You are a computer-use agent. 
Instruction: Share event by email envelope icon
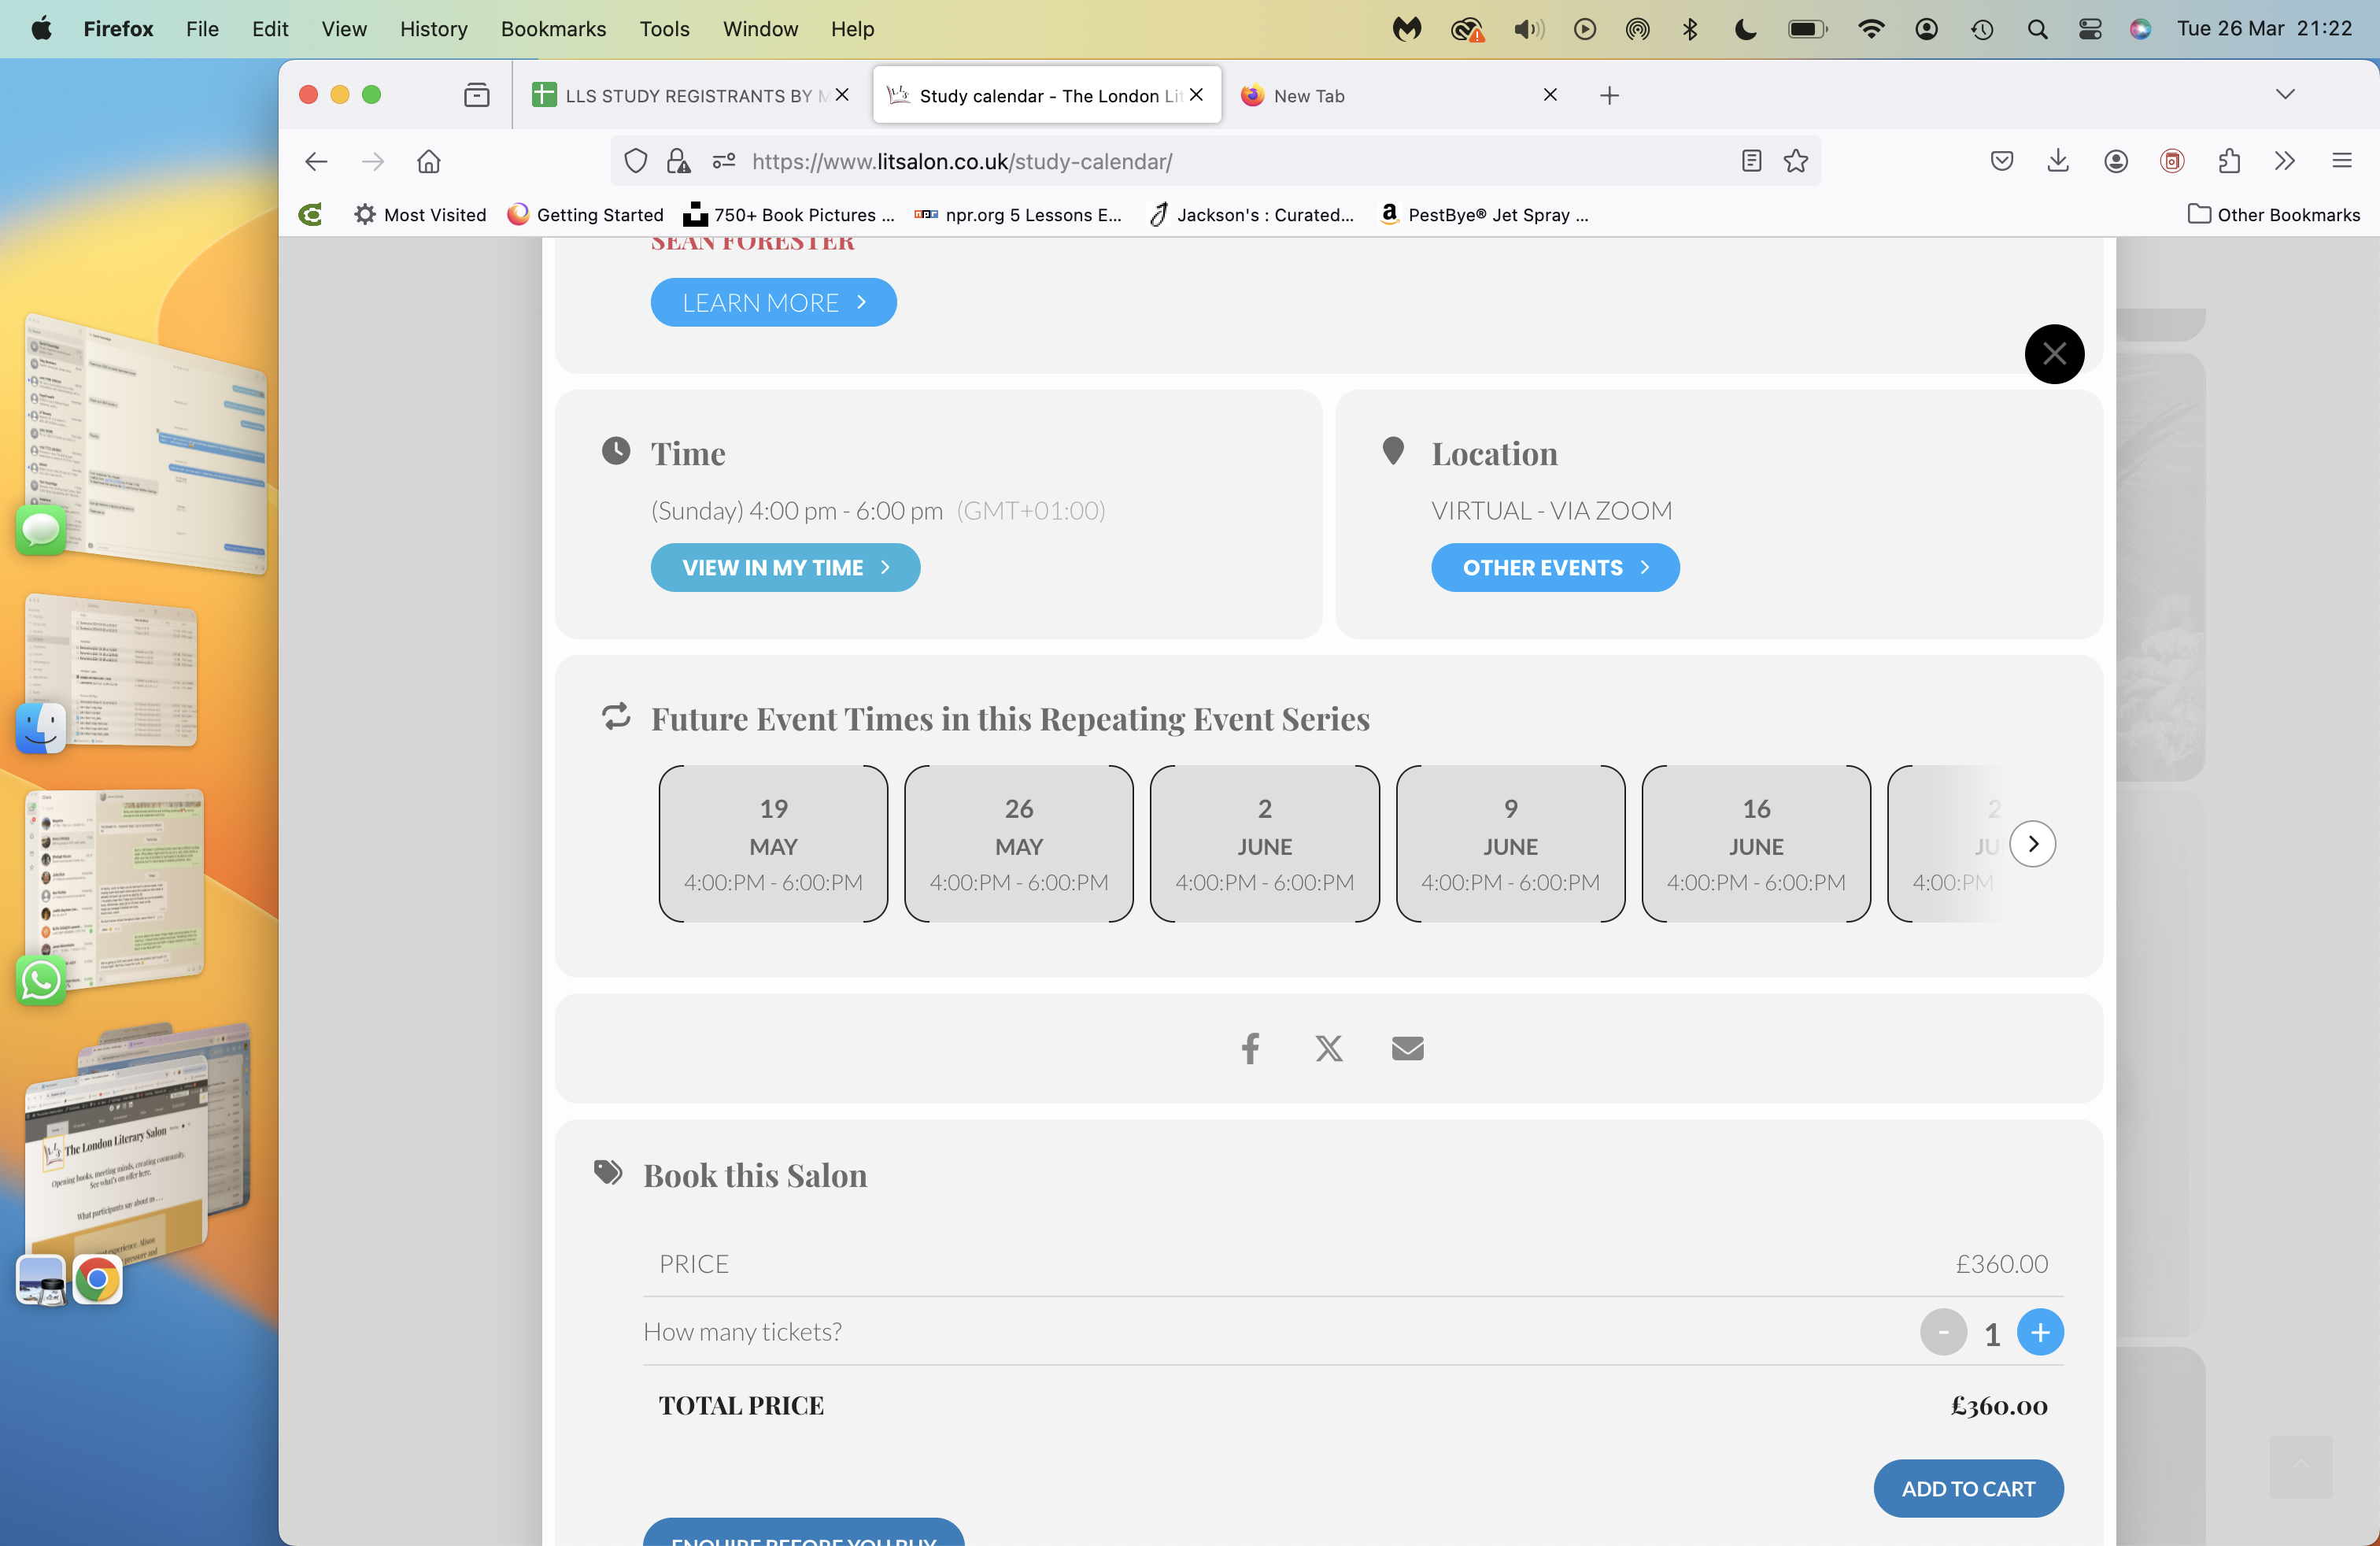coord(1407,1048)
